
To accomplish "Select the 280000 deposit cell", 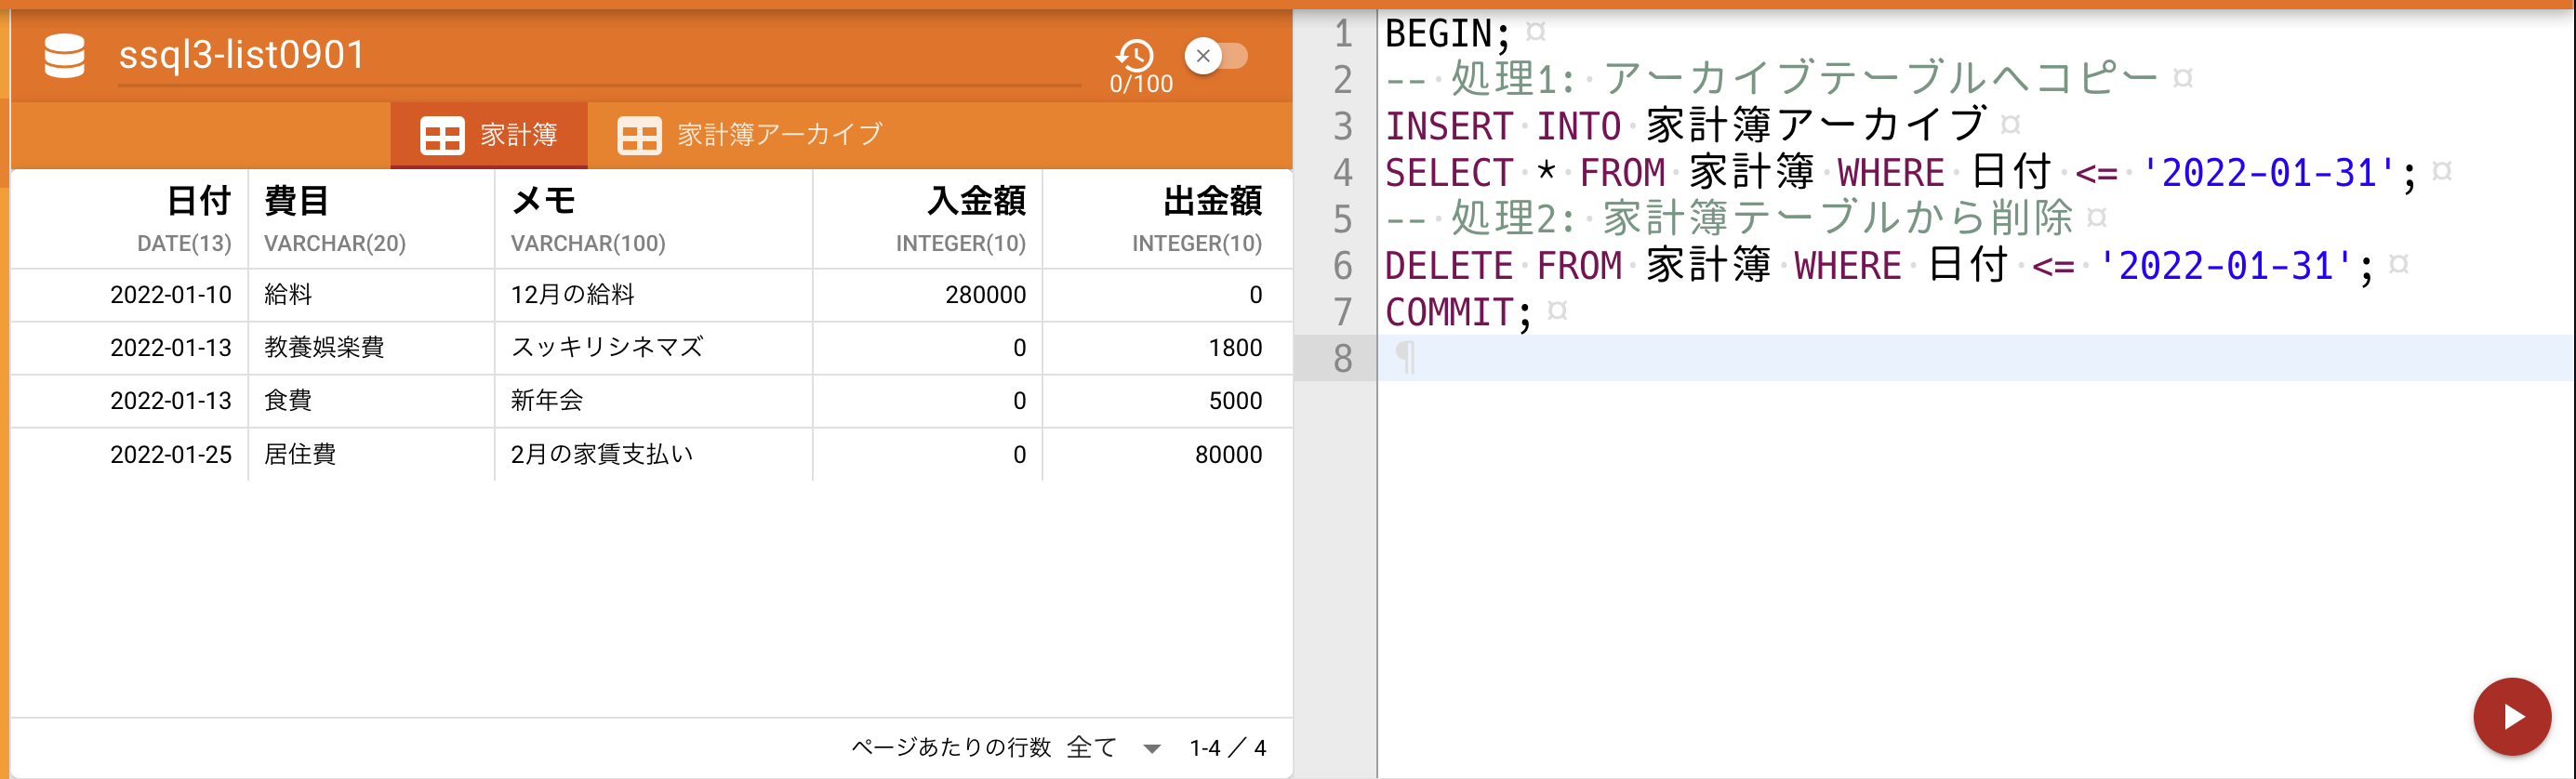I will click(928, 295).
